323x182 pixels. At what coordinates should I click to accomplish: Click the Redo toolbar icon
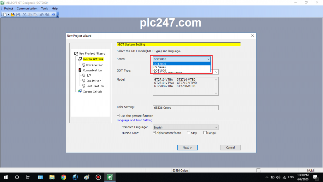[47, 15]
